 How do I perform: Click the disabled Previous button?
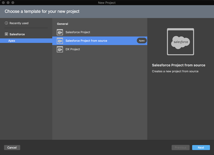pyautogui.click(x=180, y=147)
